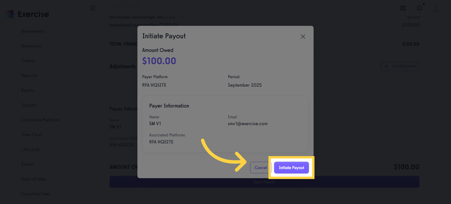Open the Franchise Fees page
The width and height of the screenshot is (451, 204).
pos(36,194)
